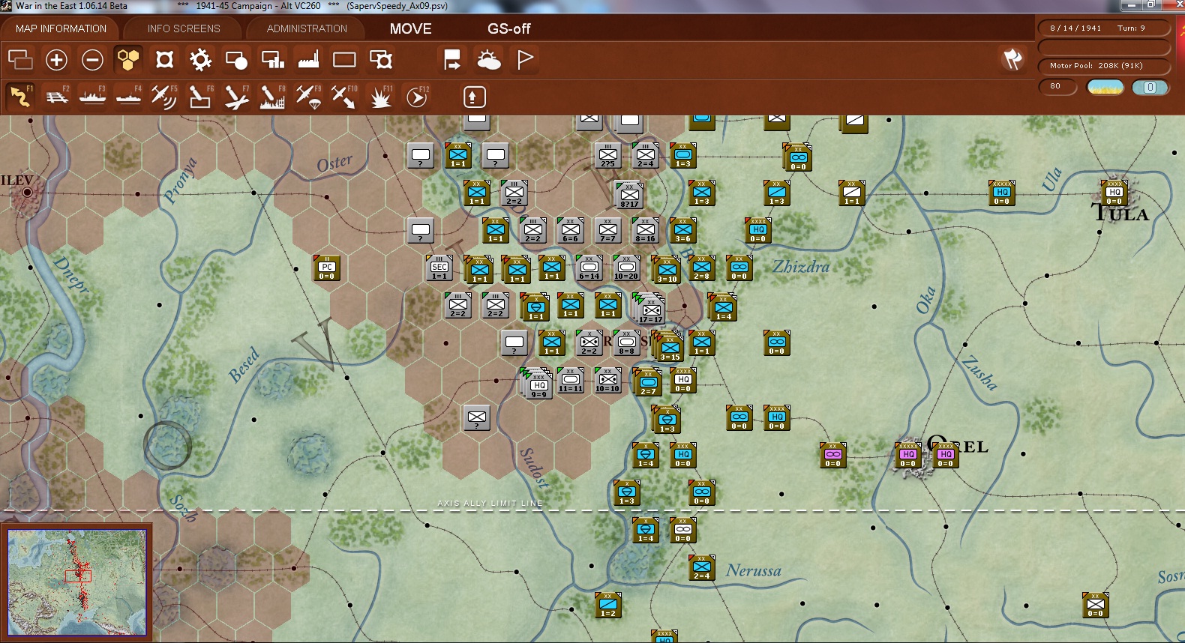The image size is (1185, 643).
Task: Switch to the INFO SCREENS tab
Action: [184, 28]
